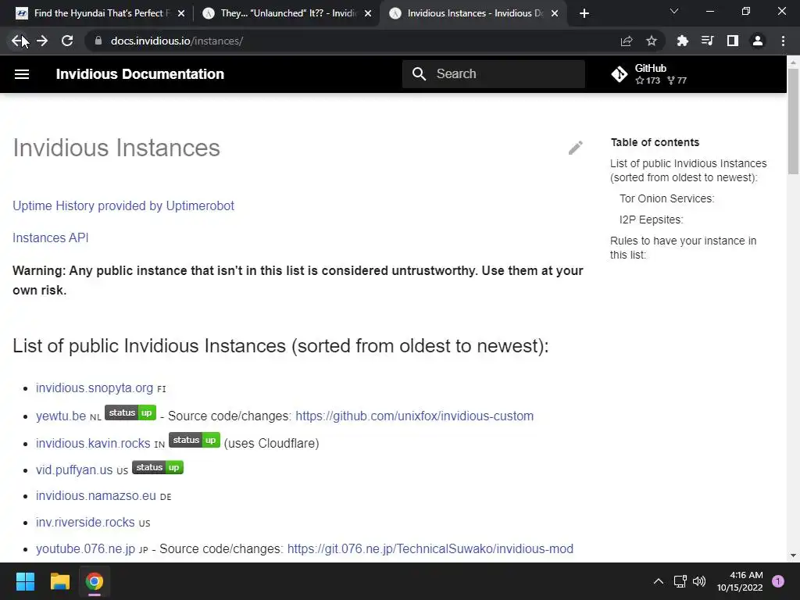800x600 pixels.
Task: Open yewtu.be instance link
Action: 61,416
